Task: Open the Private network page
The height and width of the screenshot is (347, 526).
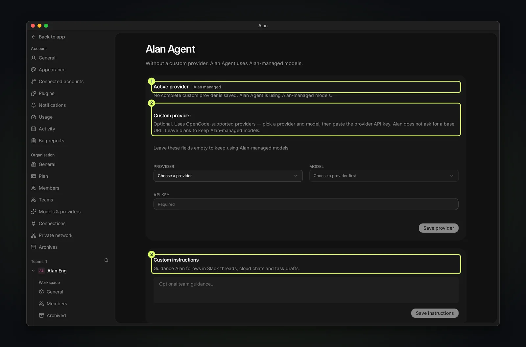Action: pos(56,235)
